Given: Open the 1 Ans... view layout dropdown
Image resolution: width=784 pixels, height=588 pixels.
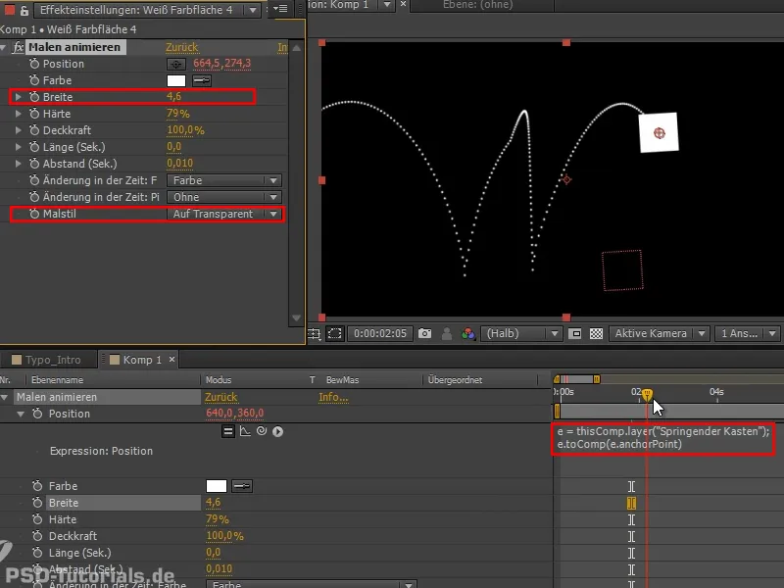Looking at the screenshot, I should click(748, 333).
